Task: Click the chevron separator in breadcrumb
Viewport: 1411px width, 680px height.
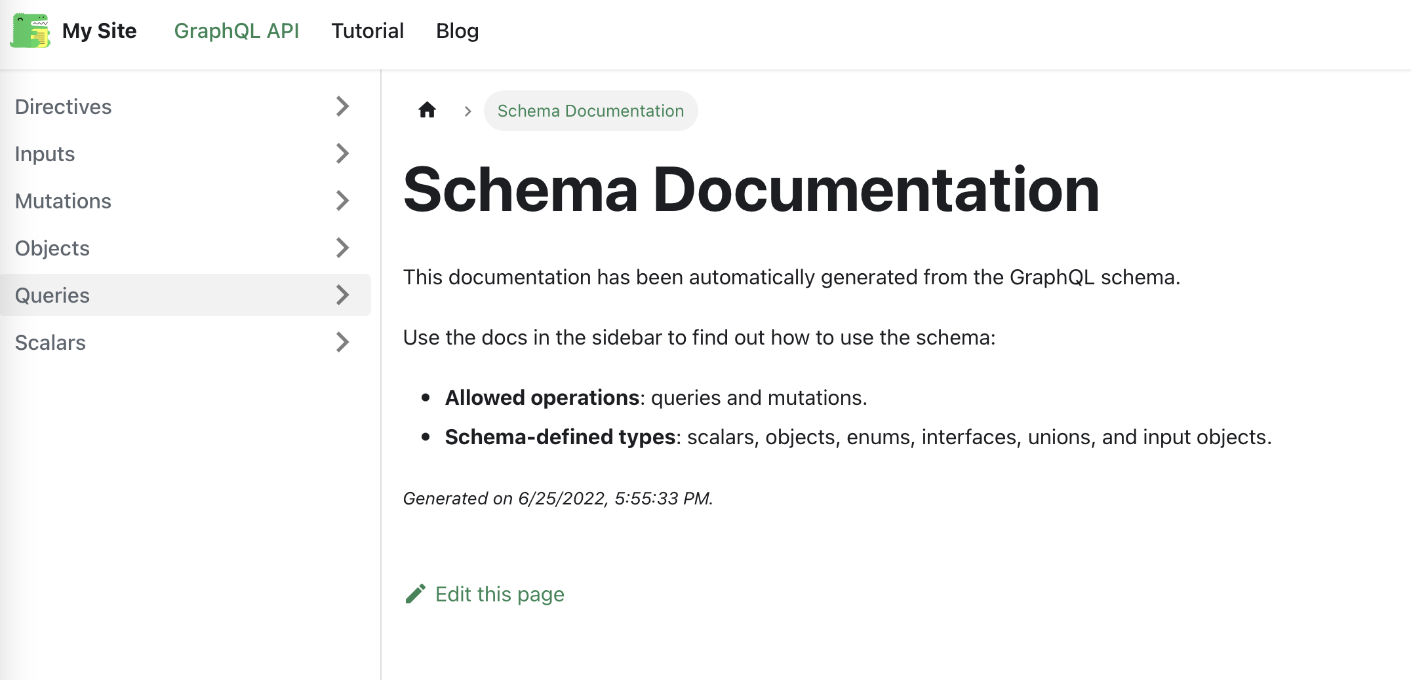Action: (x=467, y=111)
